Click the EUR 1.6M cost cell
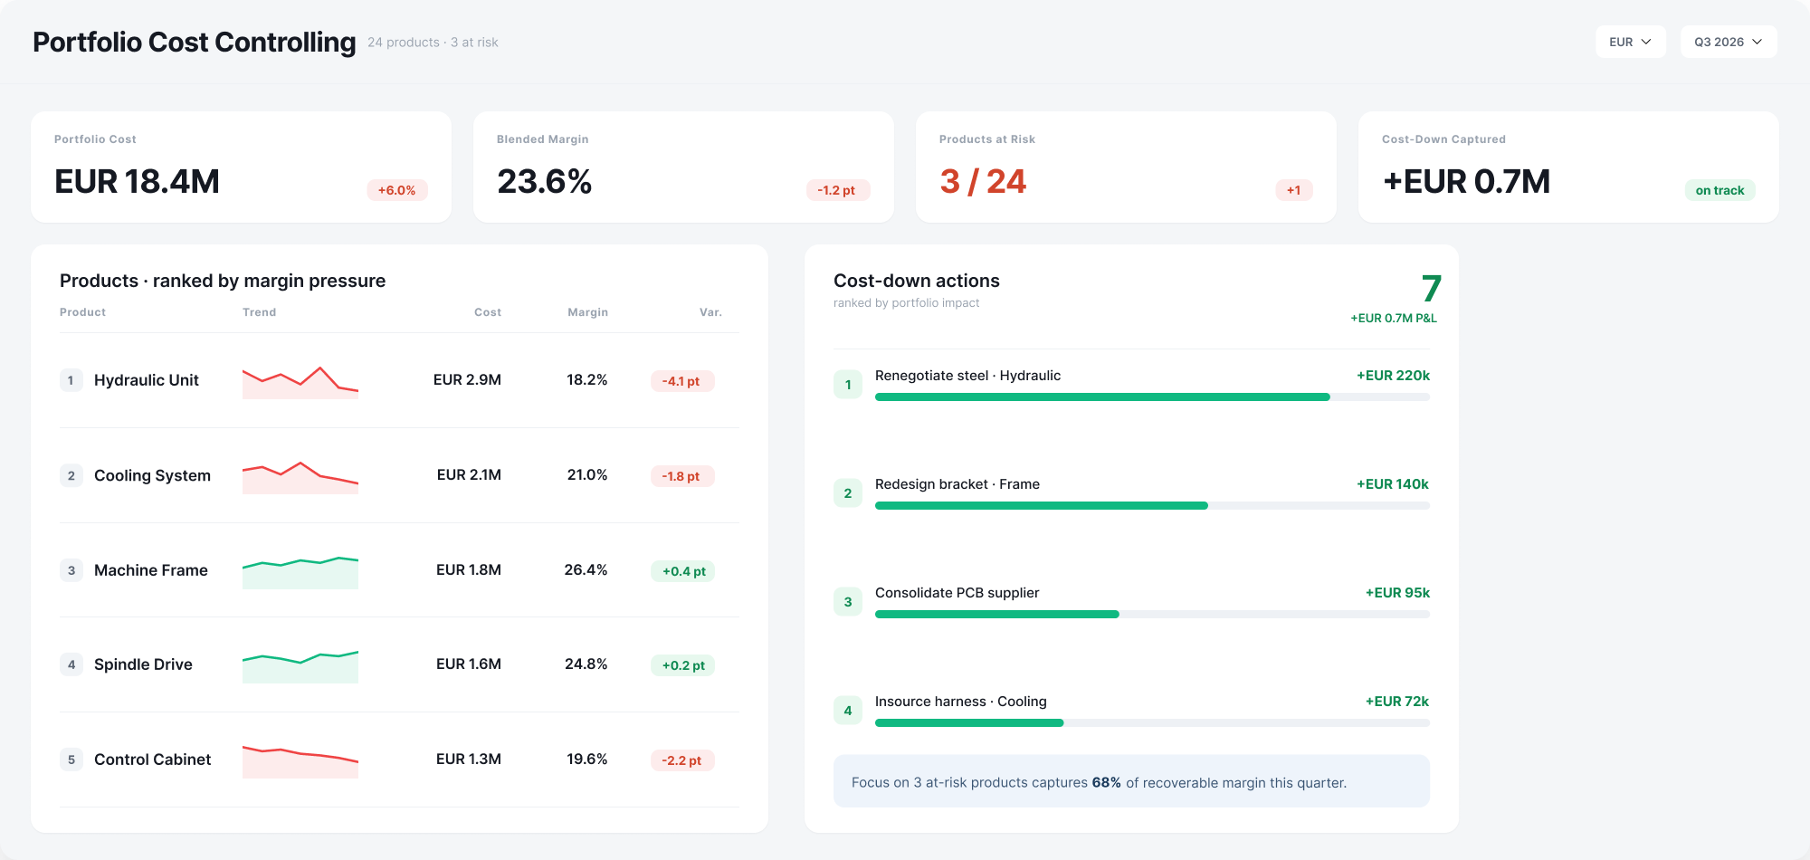Viewport: 1810px width, 860px height. [469, 664]
